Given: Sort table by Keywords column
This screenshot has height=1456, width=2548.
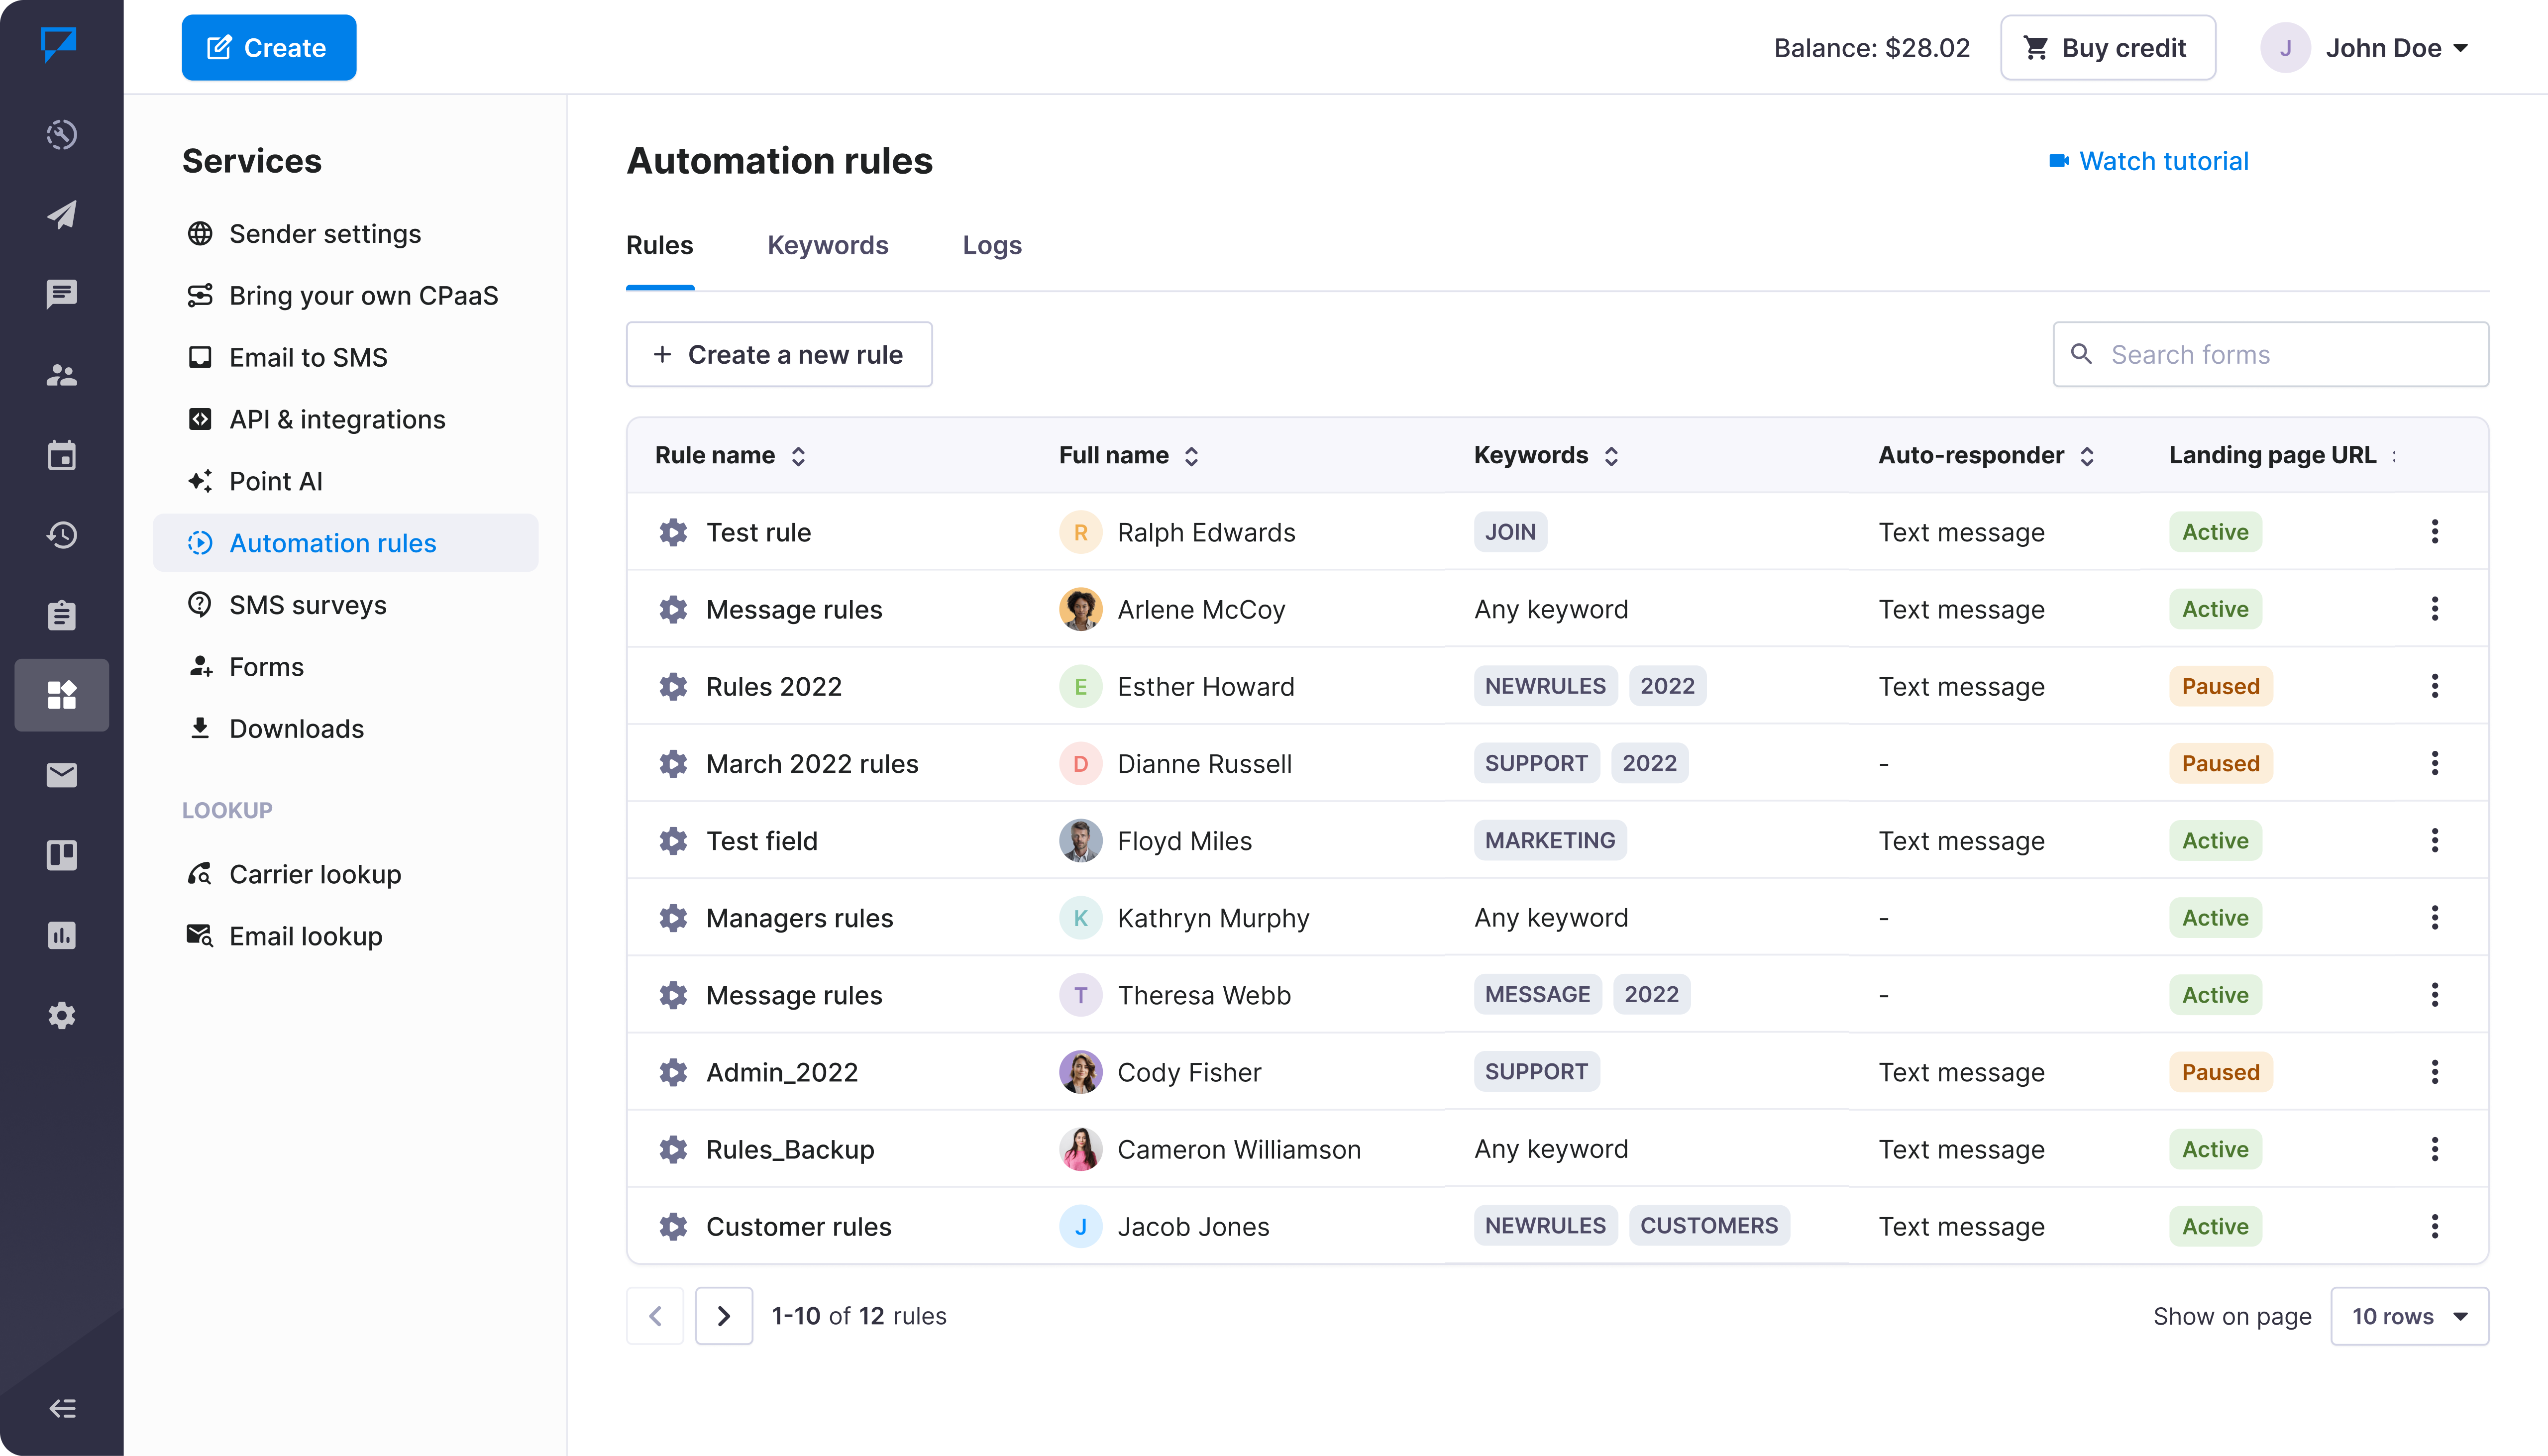Looking at the screenshot, I should tap(1546, 456).
